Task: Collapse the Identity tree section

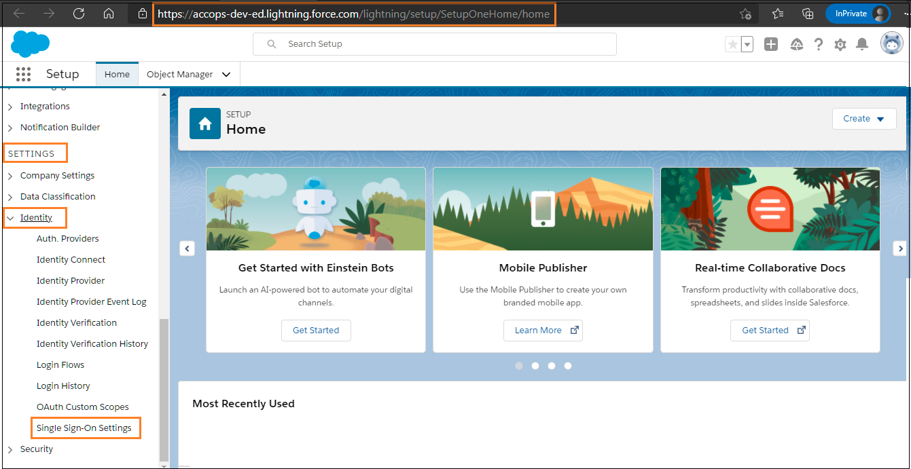Action: tap(10, 218)
